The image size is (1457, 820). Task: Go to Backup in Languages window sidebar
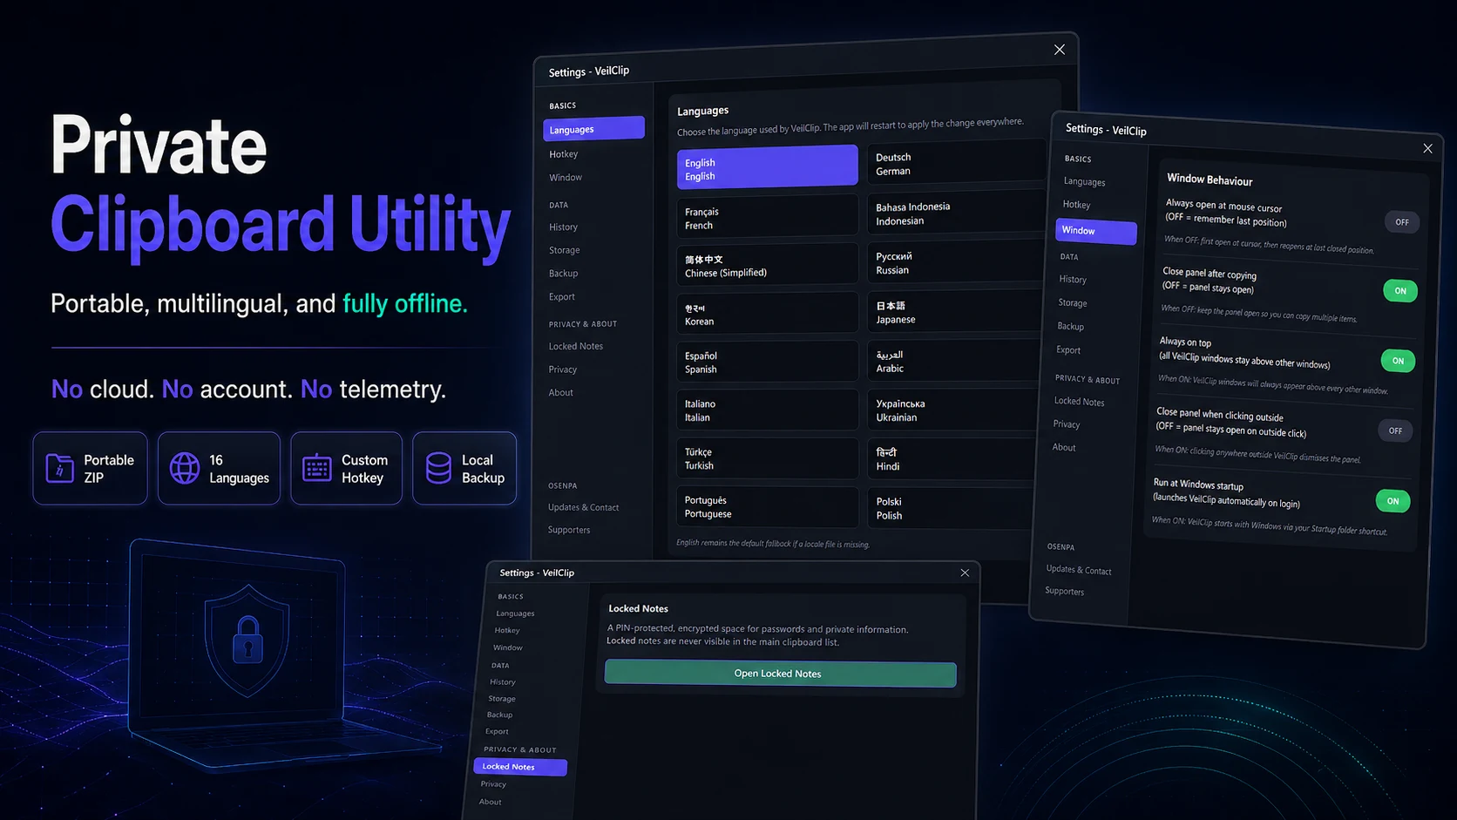pyautogui.click(x=564, y=274)
